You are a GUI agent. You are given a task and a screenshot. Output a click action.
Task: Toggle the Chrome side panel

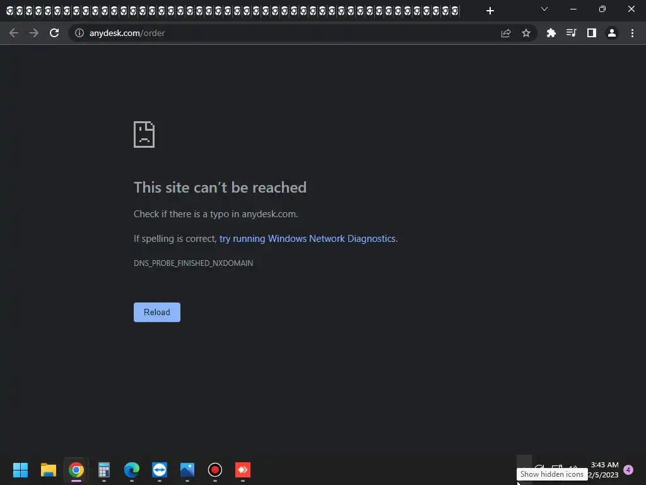tap(592, 33)
